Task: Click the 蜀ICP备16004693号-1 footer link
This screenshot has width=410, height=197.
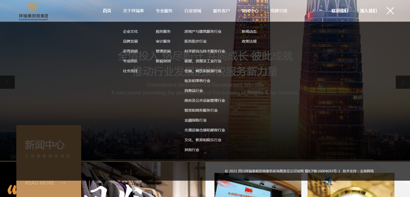Action: 322,171
